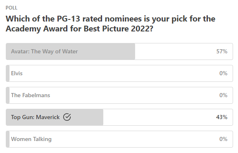Click the POLL label above the question

click(12, 8)
